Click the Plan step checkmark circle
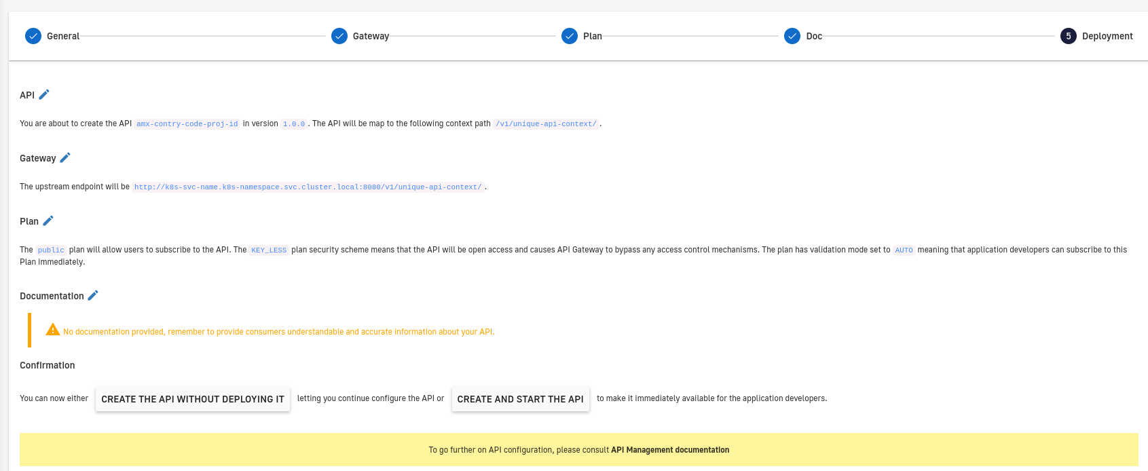Image resolution: width=1148 pixels, height=471 pixels. coord(570,36)
